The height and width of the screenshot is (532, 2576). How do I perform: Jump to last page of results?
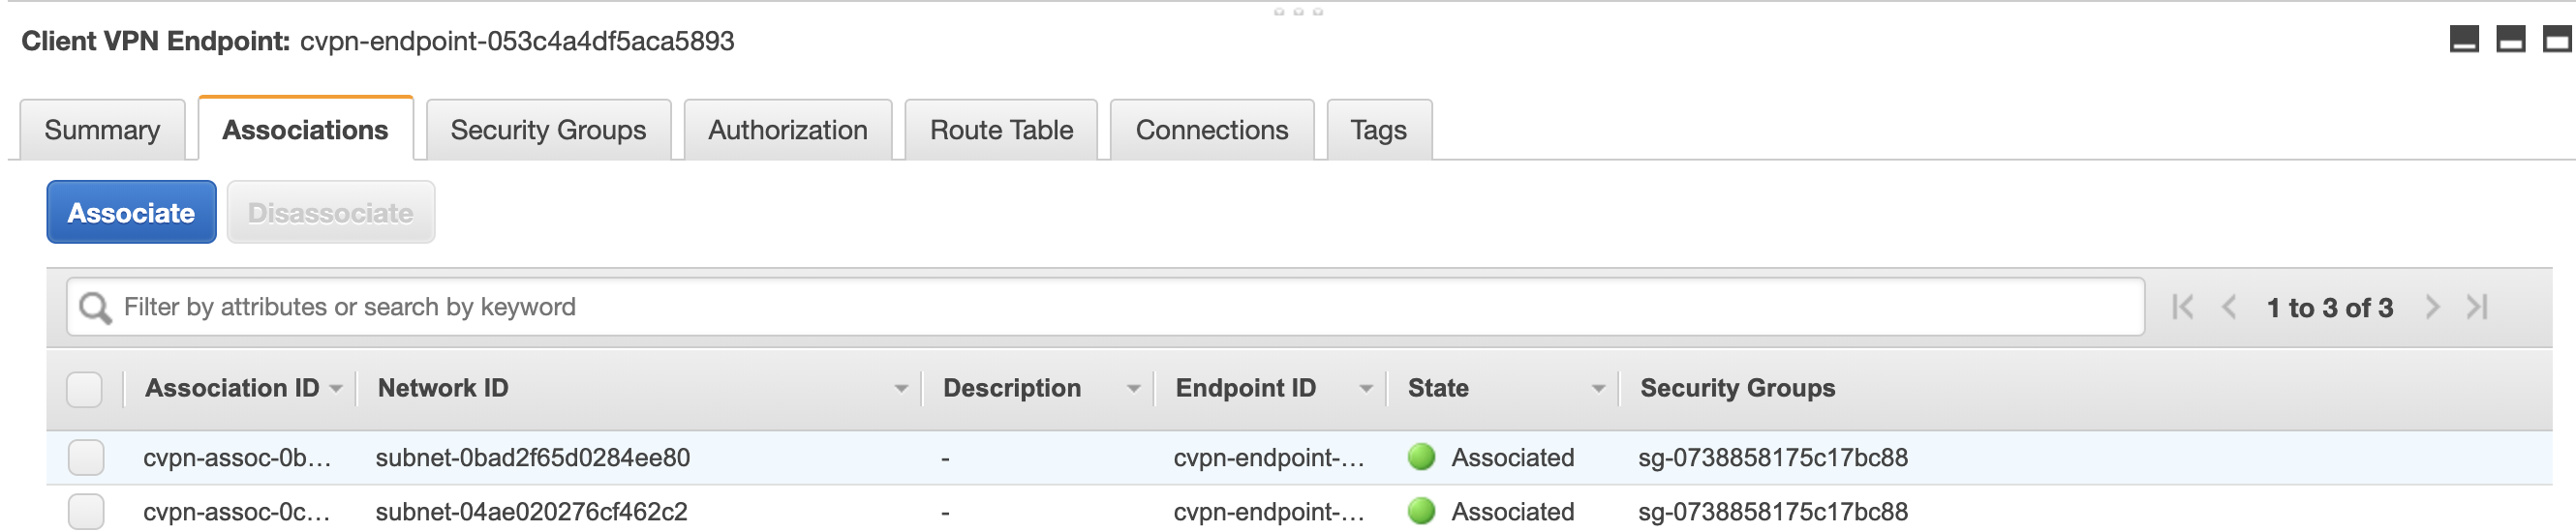point(2477,308)
